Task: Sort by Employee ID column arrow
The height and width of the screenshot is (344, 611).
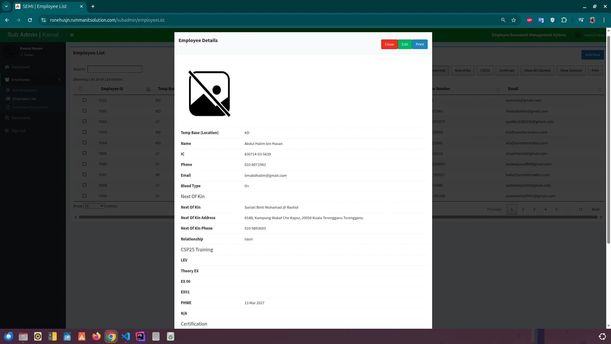Action: (x=148, y=89)
